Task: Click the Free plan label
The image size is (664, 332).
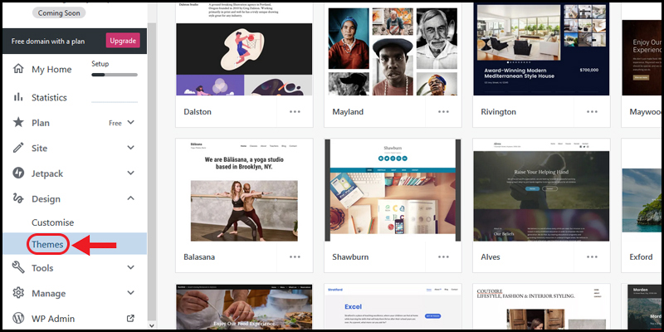Action: [x=115, y=123]
